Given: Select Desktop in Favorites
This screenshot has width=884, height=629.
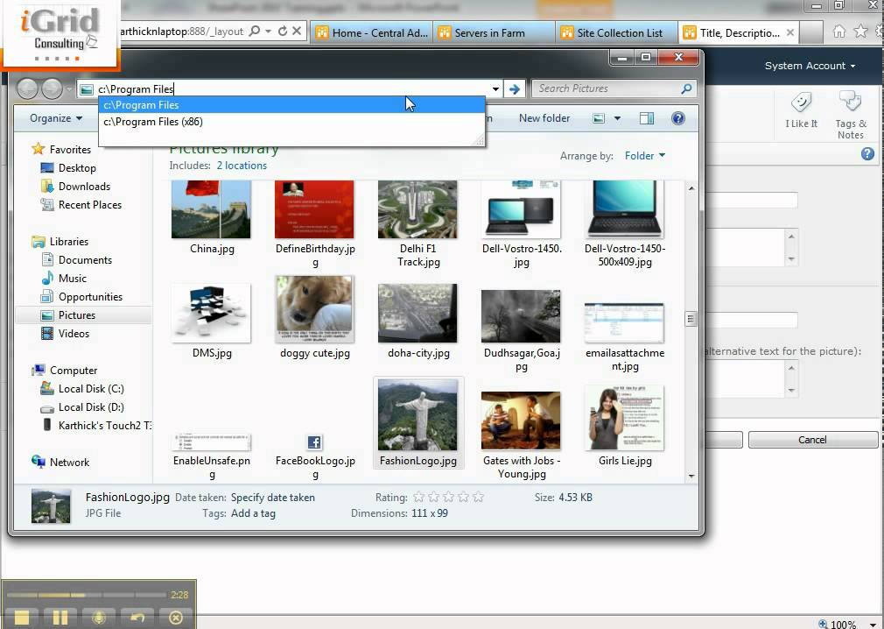Looking at the screenshot, I should point(77,168).
